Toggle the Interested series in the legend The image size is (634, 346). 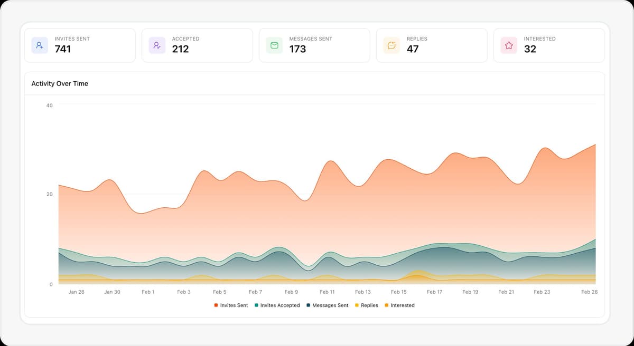pyautogui.click(x=402, y=305)
